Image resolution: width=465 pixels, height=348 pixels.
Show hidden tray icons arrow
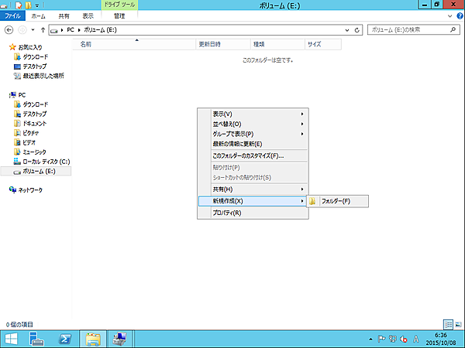(x=370, y=339)
